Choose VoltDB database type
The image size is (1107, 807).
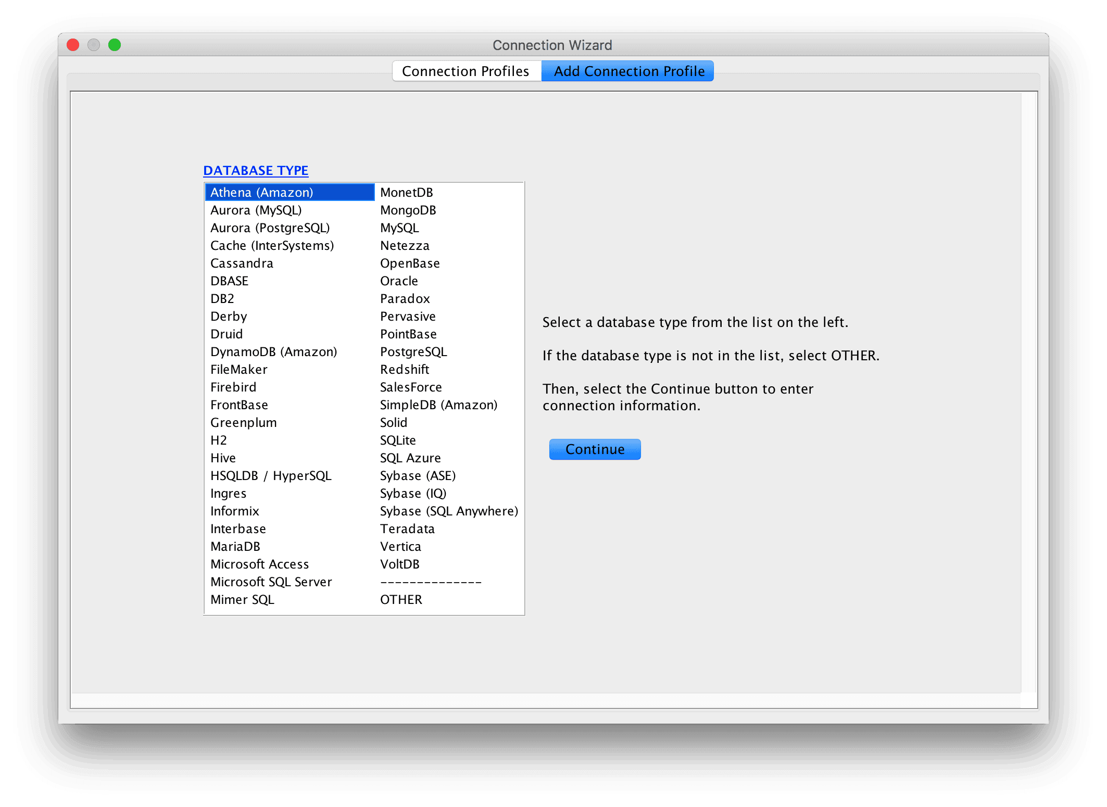(449, 564)
